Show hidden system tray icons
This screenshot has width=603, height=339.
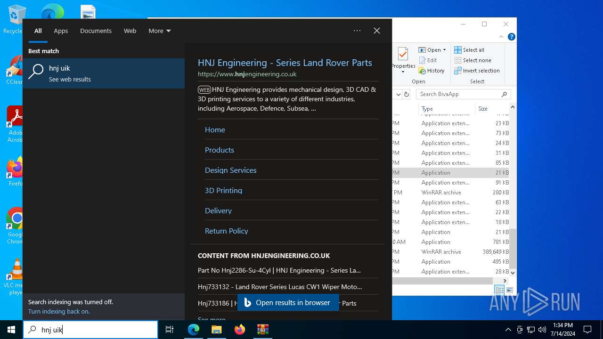pyautogui.click(x=508, y=330)
